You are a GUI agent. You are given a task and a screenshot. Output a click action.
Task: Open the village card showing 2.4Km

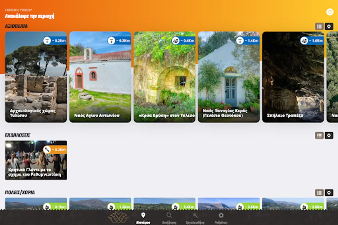pyautogui.click(x=164, y=204)
